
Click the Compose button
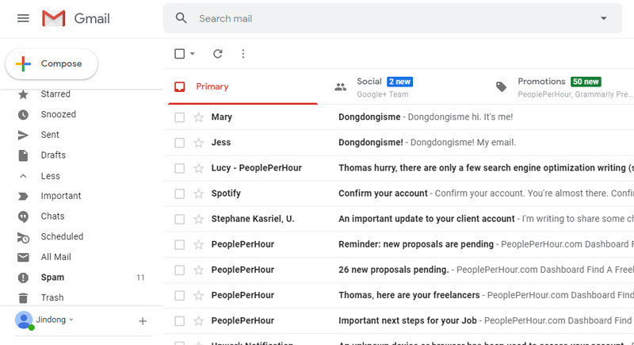[x=52, y=64]
